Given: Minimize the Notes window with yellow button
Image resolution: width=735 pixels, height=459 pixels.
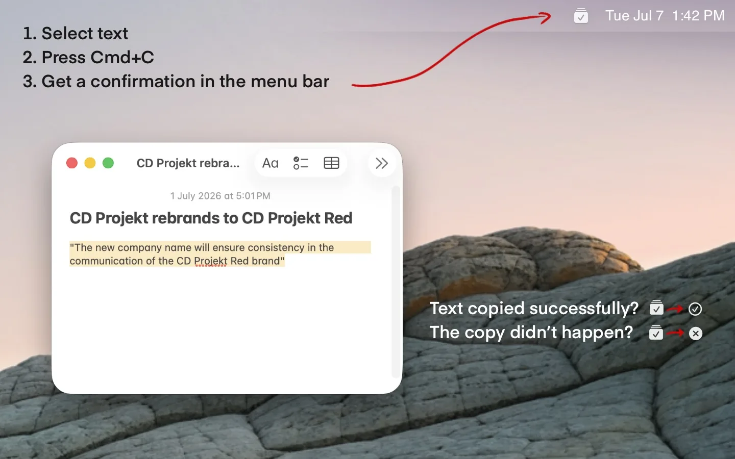Looking at the screenshot, I should coord(90,163).
